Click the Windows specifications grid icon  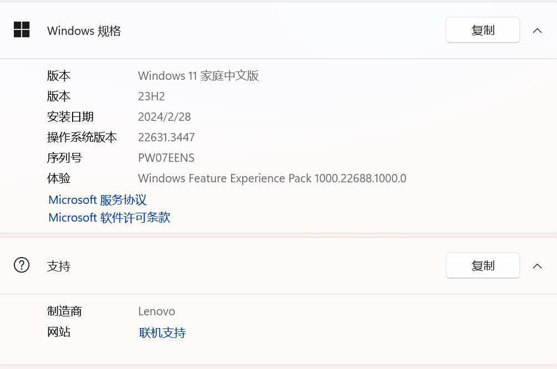pyautogui.click(x=22, y=30)
